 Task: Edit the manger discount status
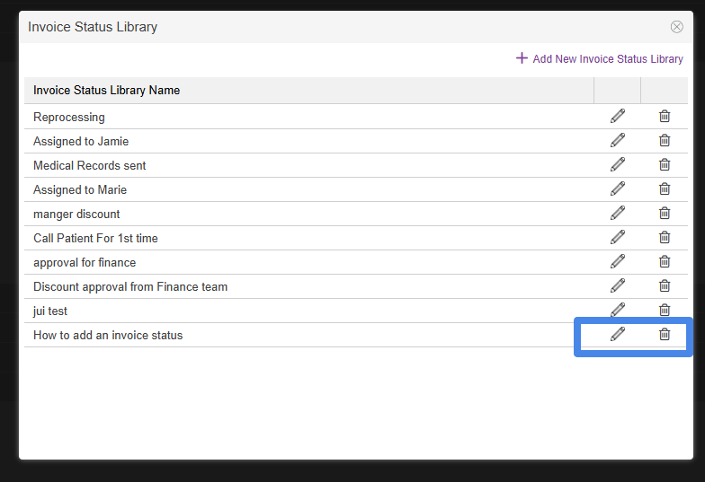[x=618, y=213]
